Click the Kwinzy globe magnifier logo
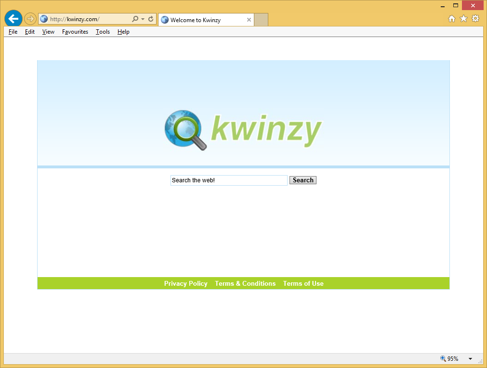This screenshot has width=487, height=368. tap(185, 130)
